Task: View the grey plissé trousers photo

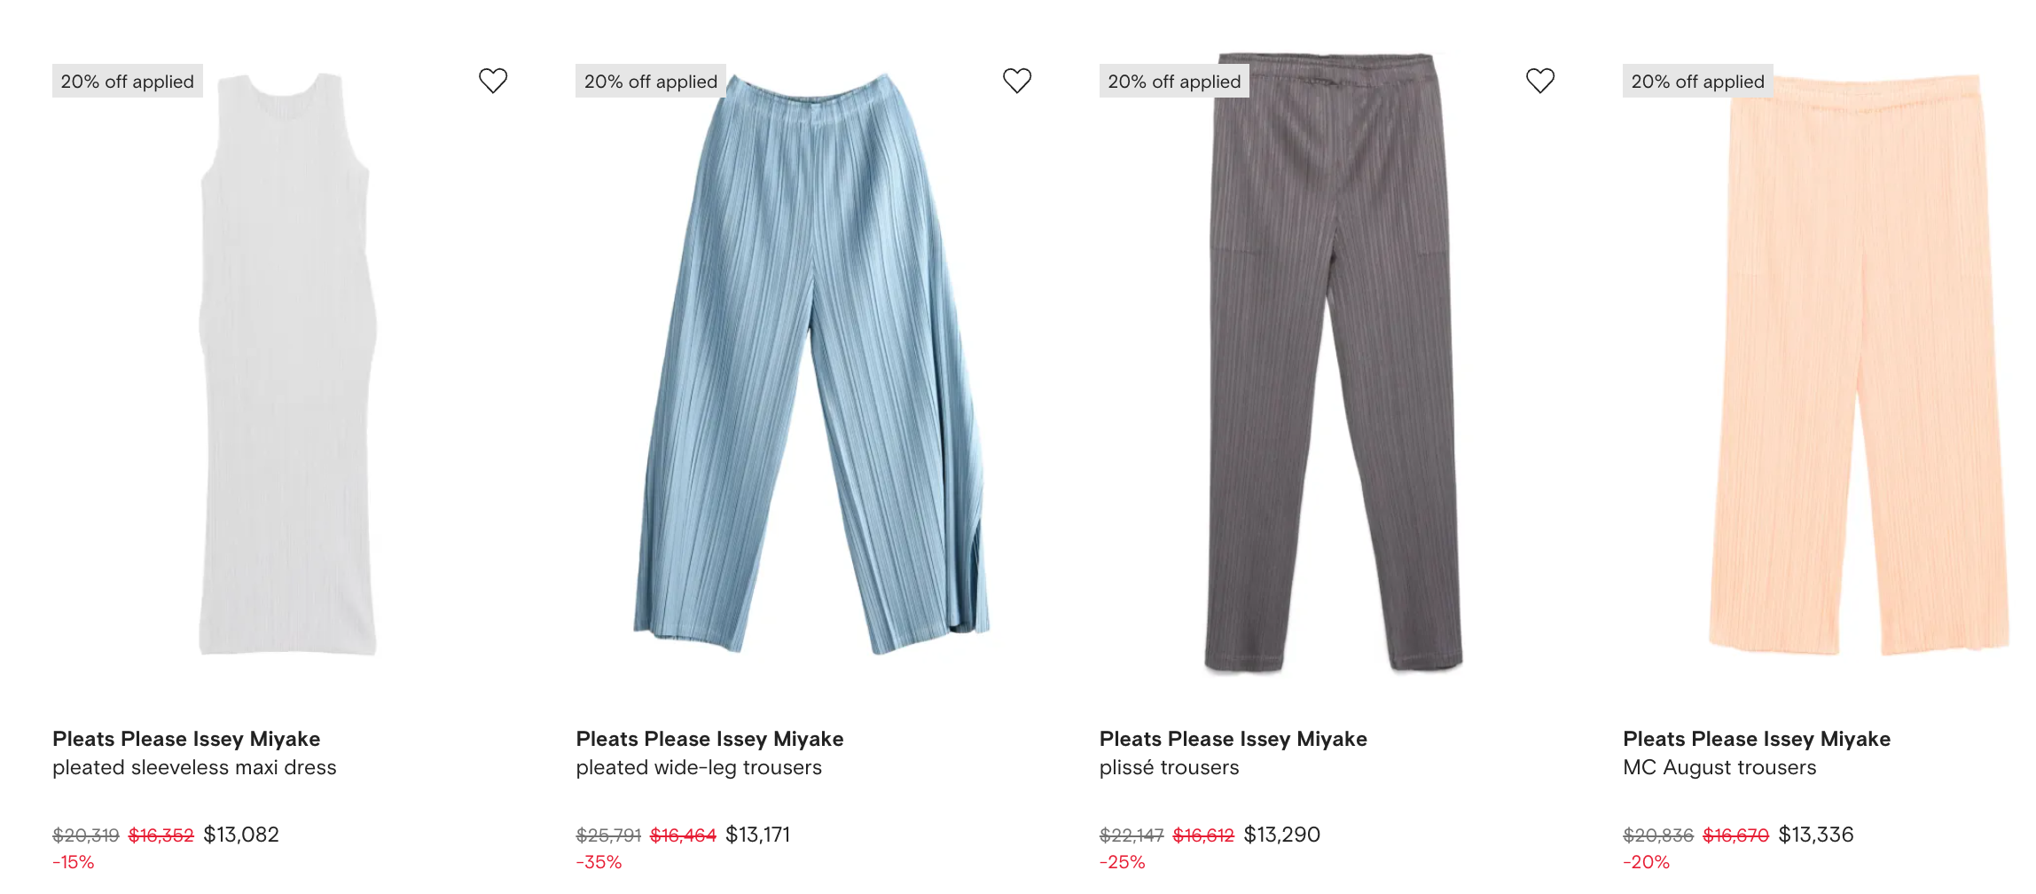Action: (1333, 362)
